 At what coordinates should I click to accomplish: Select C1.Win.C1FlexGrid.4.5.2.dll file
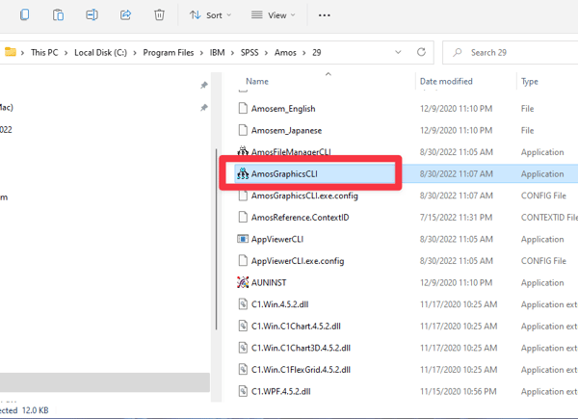(x=301, y=370)
